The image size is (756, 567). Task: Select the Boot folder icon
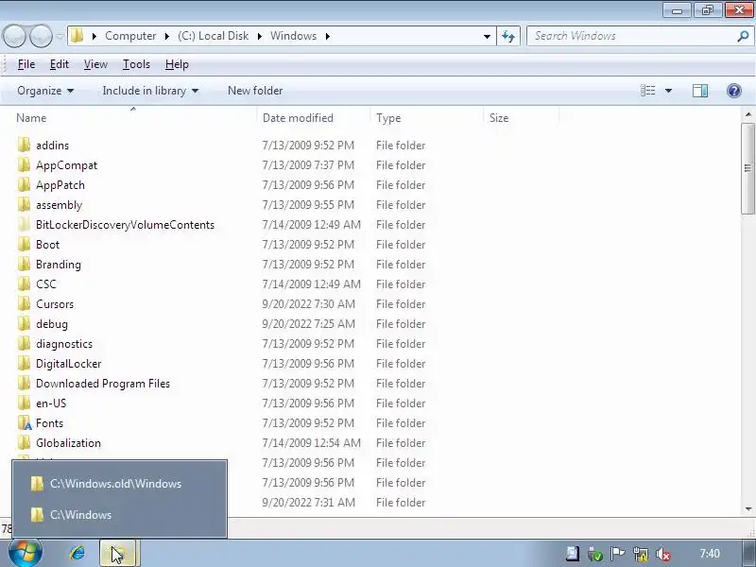24,244
